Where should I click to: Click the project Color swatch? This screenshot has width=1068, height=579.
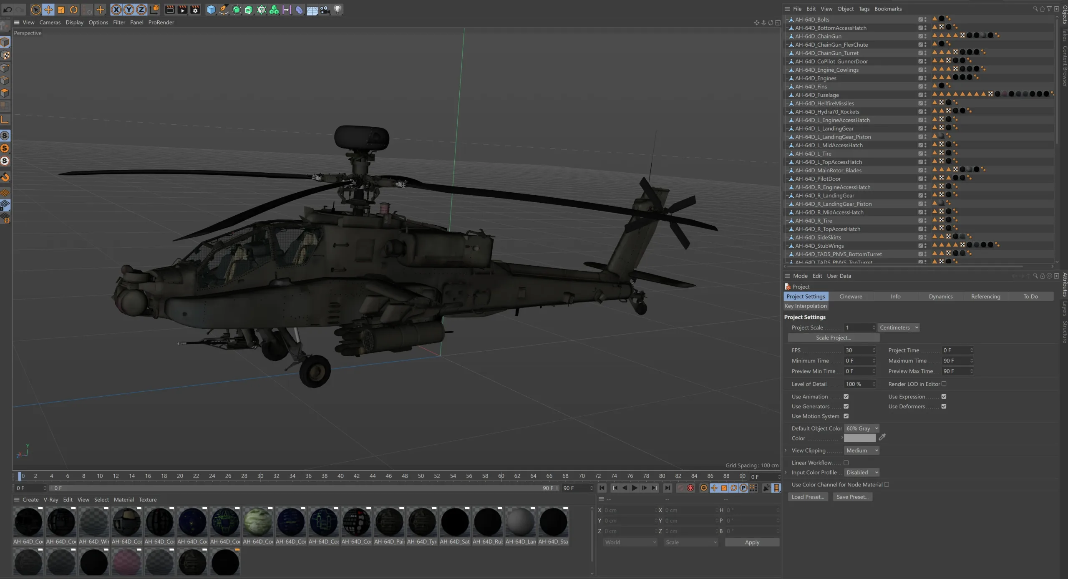[859, 438]
